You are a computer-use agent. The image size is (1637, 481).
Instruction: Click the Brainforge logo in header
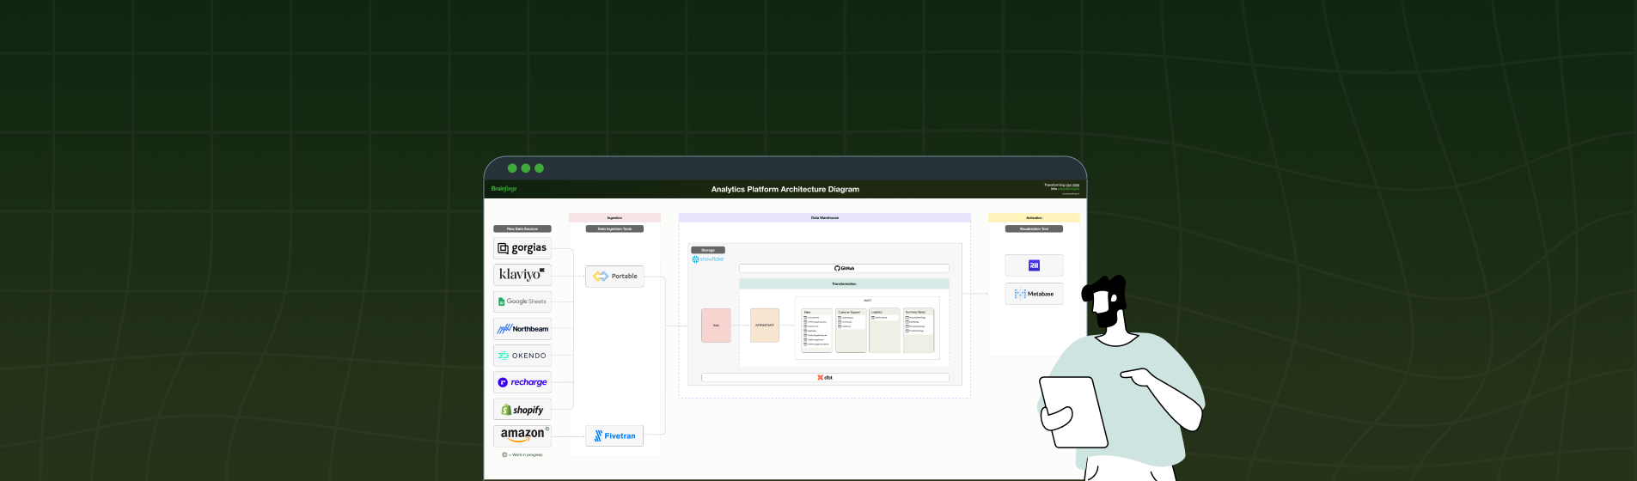504,189
